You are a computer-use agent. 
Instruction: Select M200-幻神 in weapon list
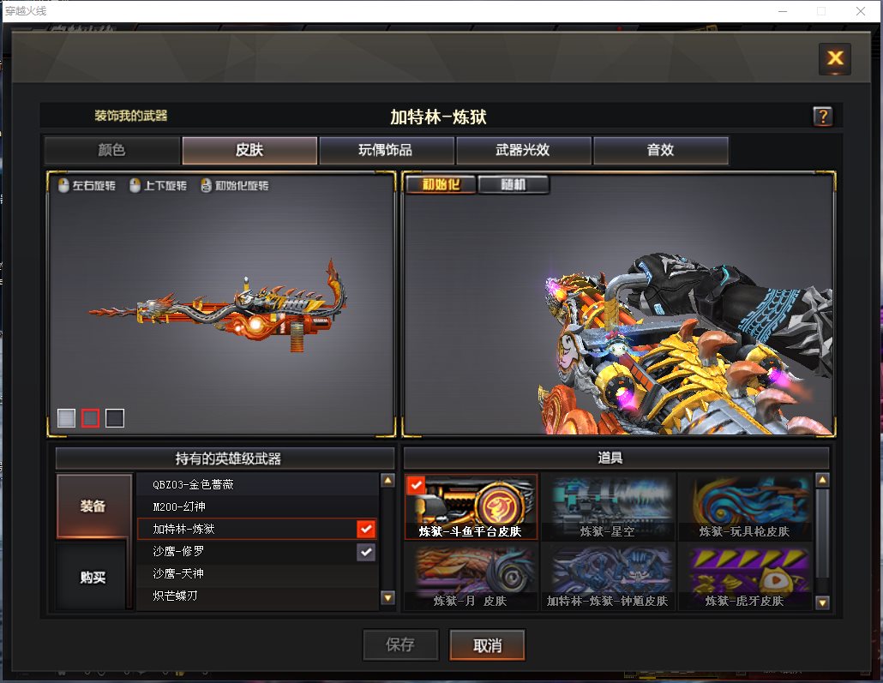[x=257, y=506]
